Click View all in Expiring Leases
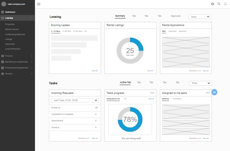Image resolution: width=230 pixels, height=151 pixels. tap(95, 71)
